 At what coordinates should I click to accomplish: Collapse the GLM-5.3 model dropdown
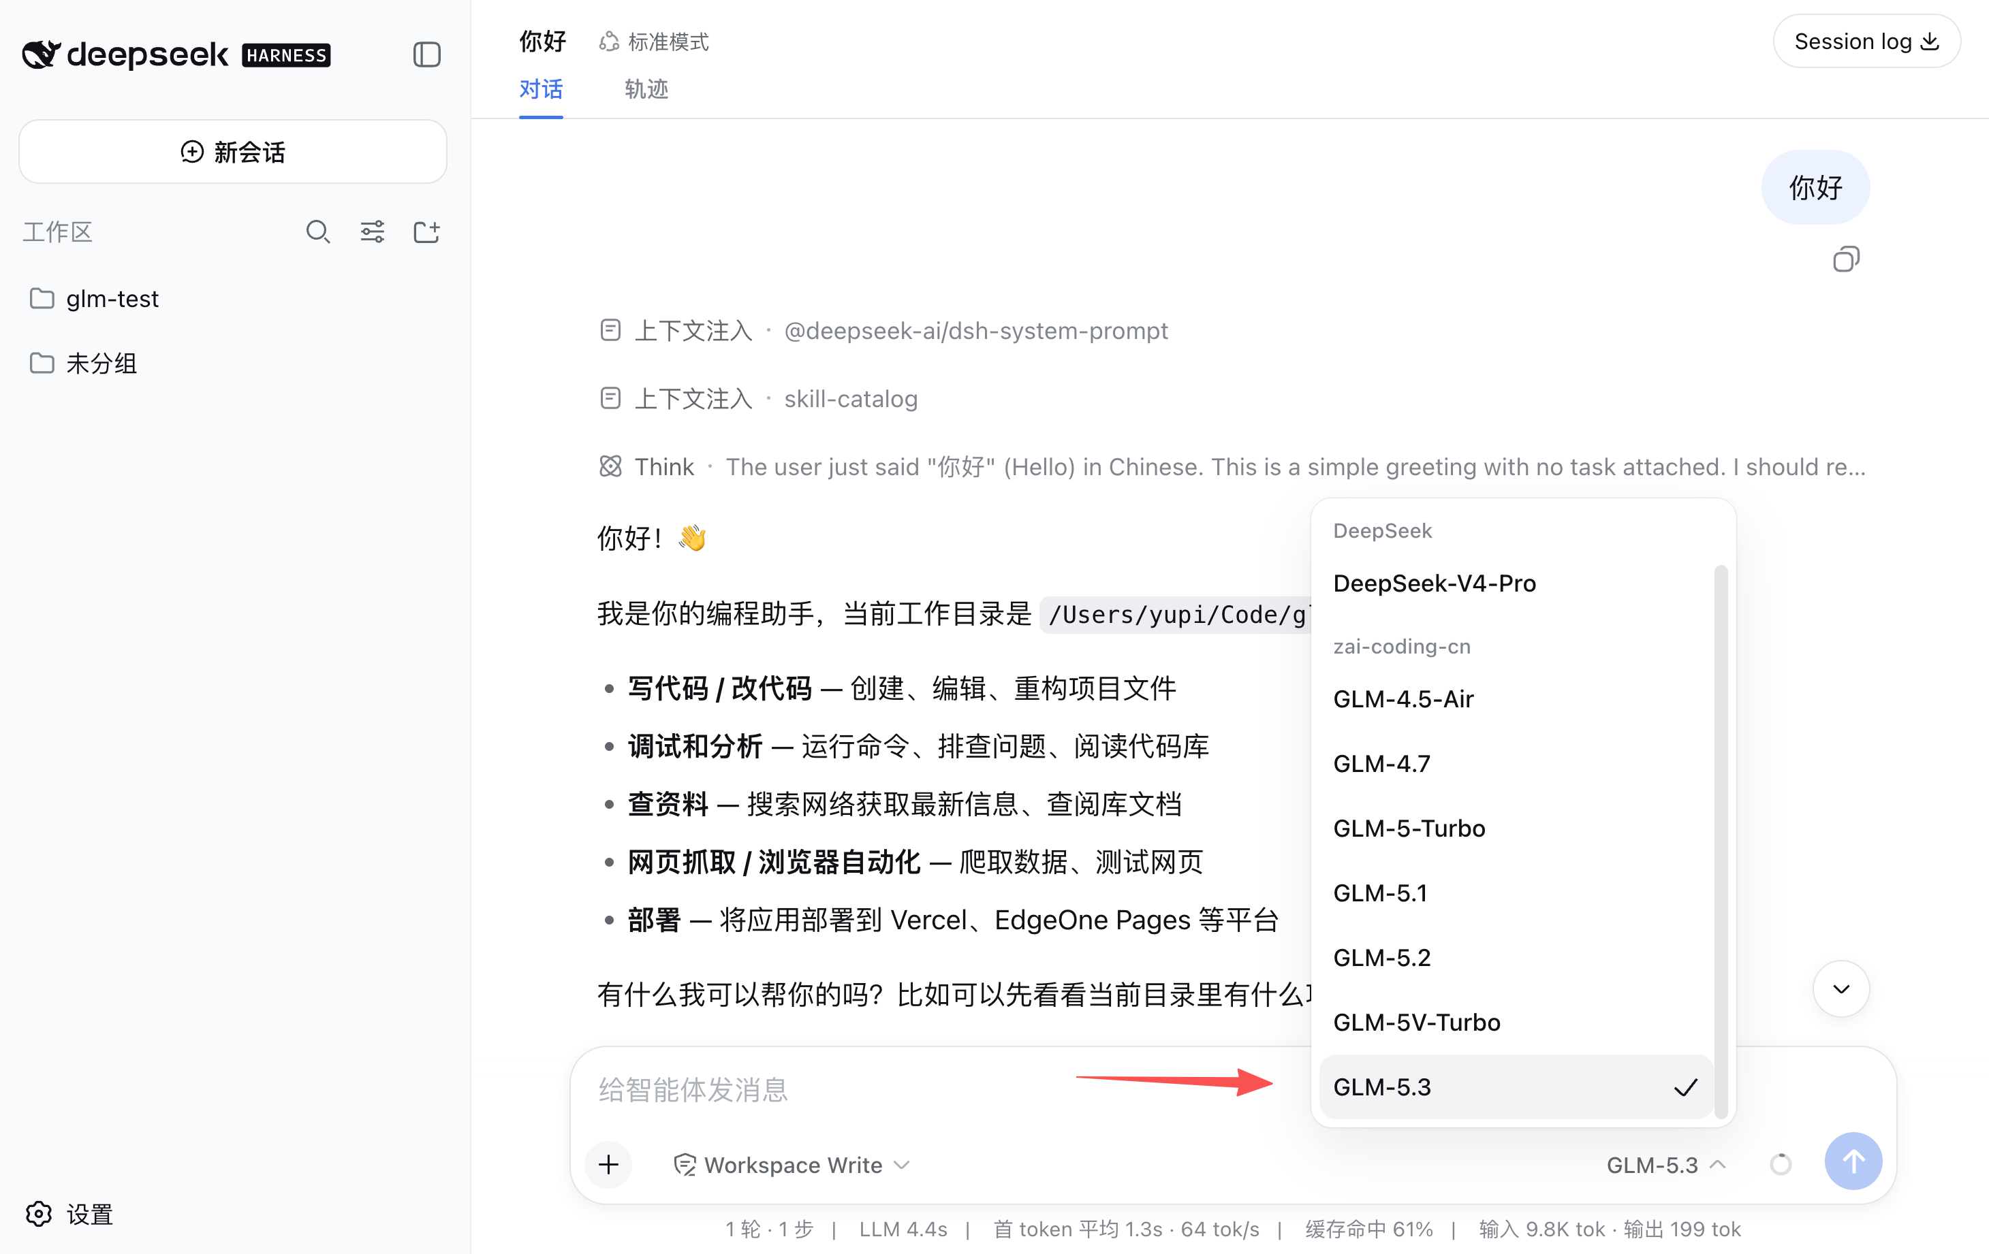[x=1666, y=1165]
